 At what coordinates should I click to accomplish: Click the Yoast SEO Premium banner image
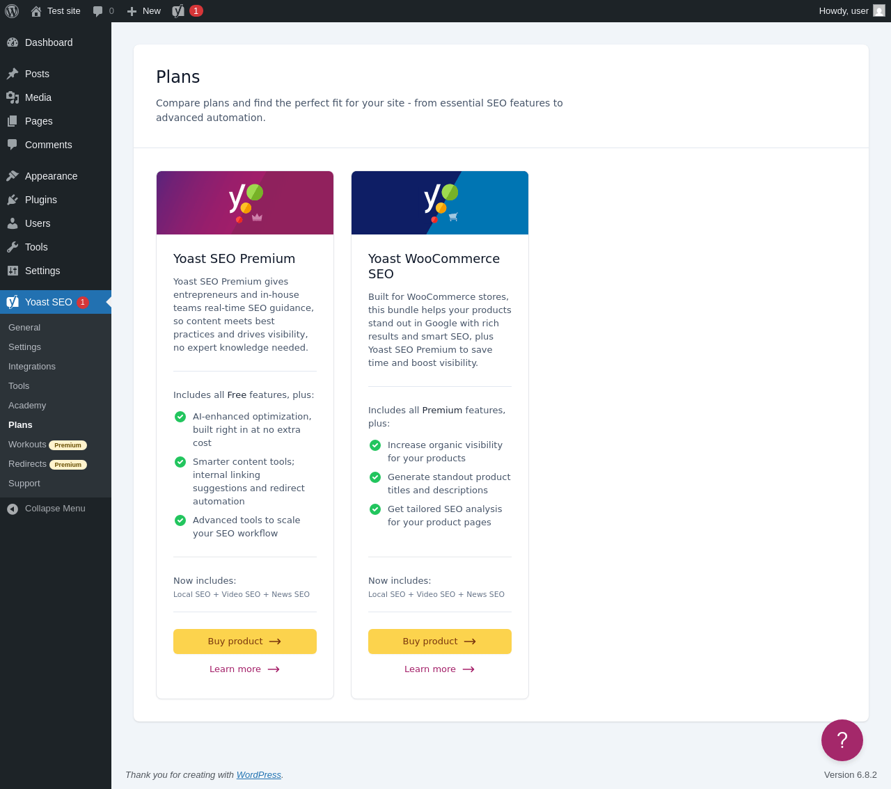pyautogui.click(x=245, y=202)
